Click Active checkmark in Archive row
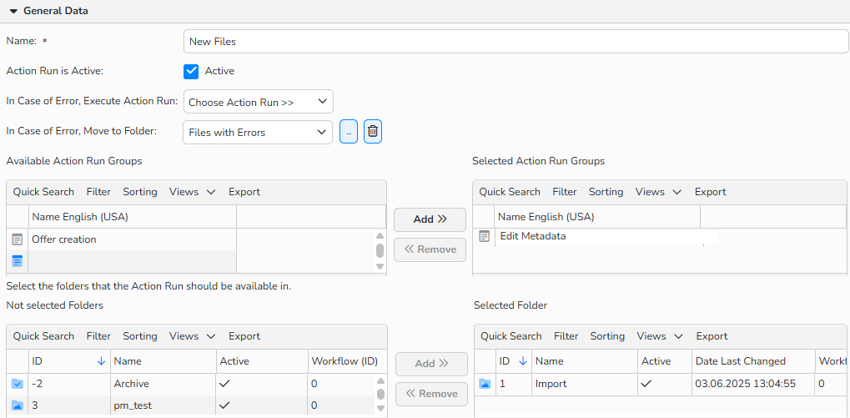 pos(224,383)
